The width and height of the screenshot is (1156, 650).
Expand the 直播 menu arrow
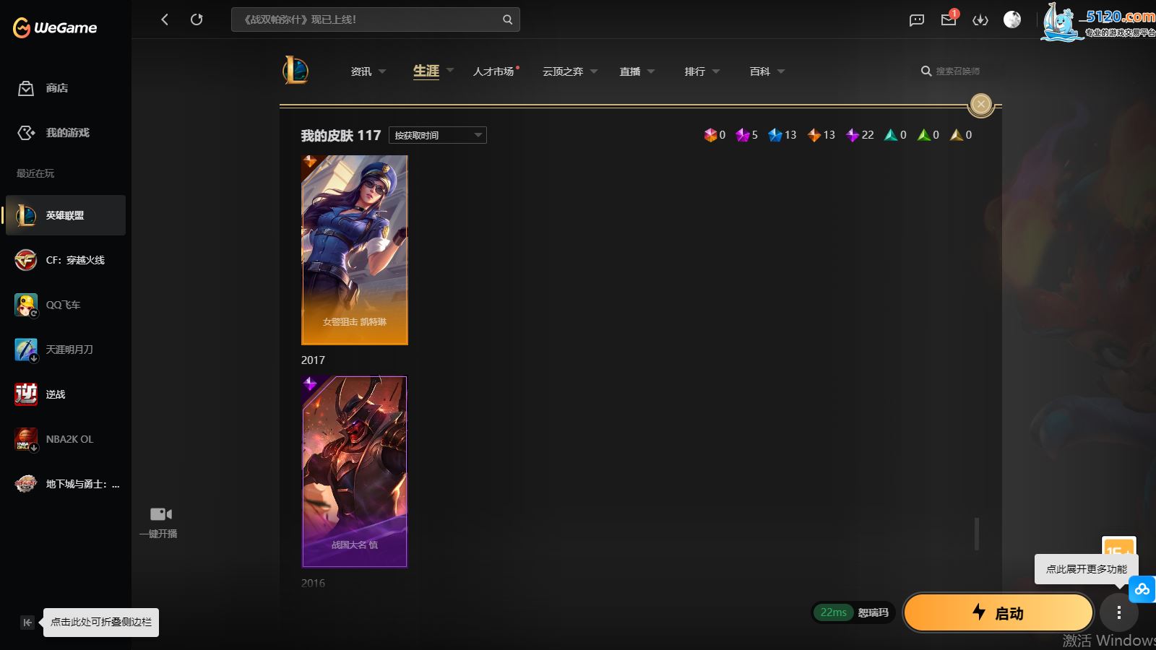651,71
